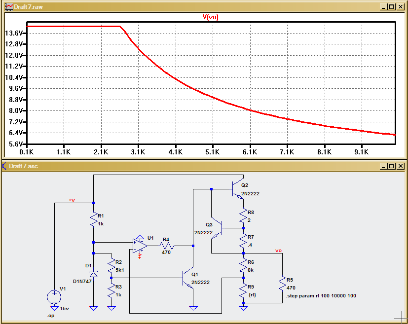Click the .4 value of R7
Image resolution: width=408 pixels, height=324 pixels.
[x=250, y=245]
